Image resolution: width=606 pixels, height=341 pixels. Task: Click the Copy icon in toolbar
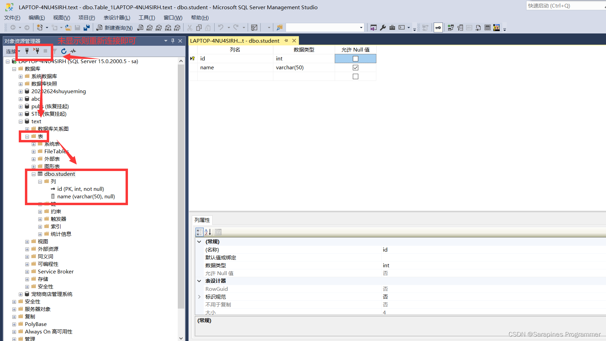[x=199, y=28]
